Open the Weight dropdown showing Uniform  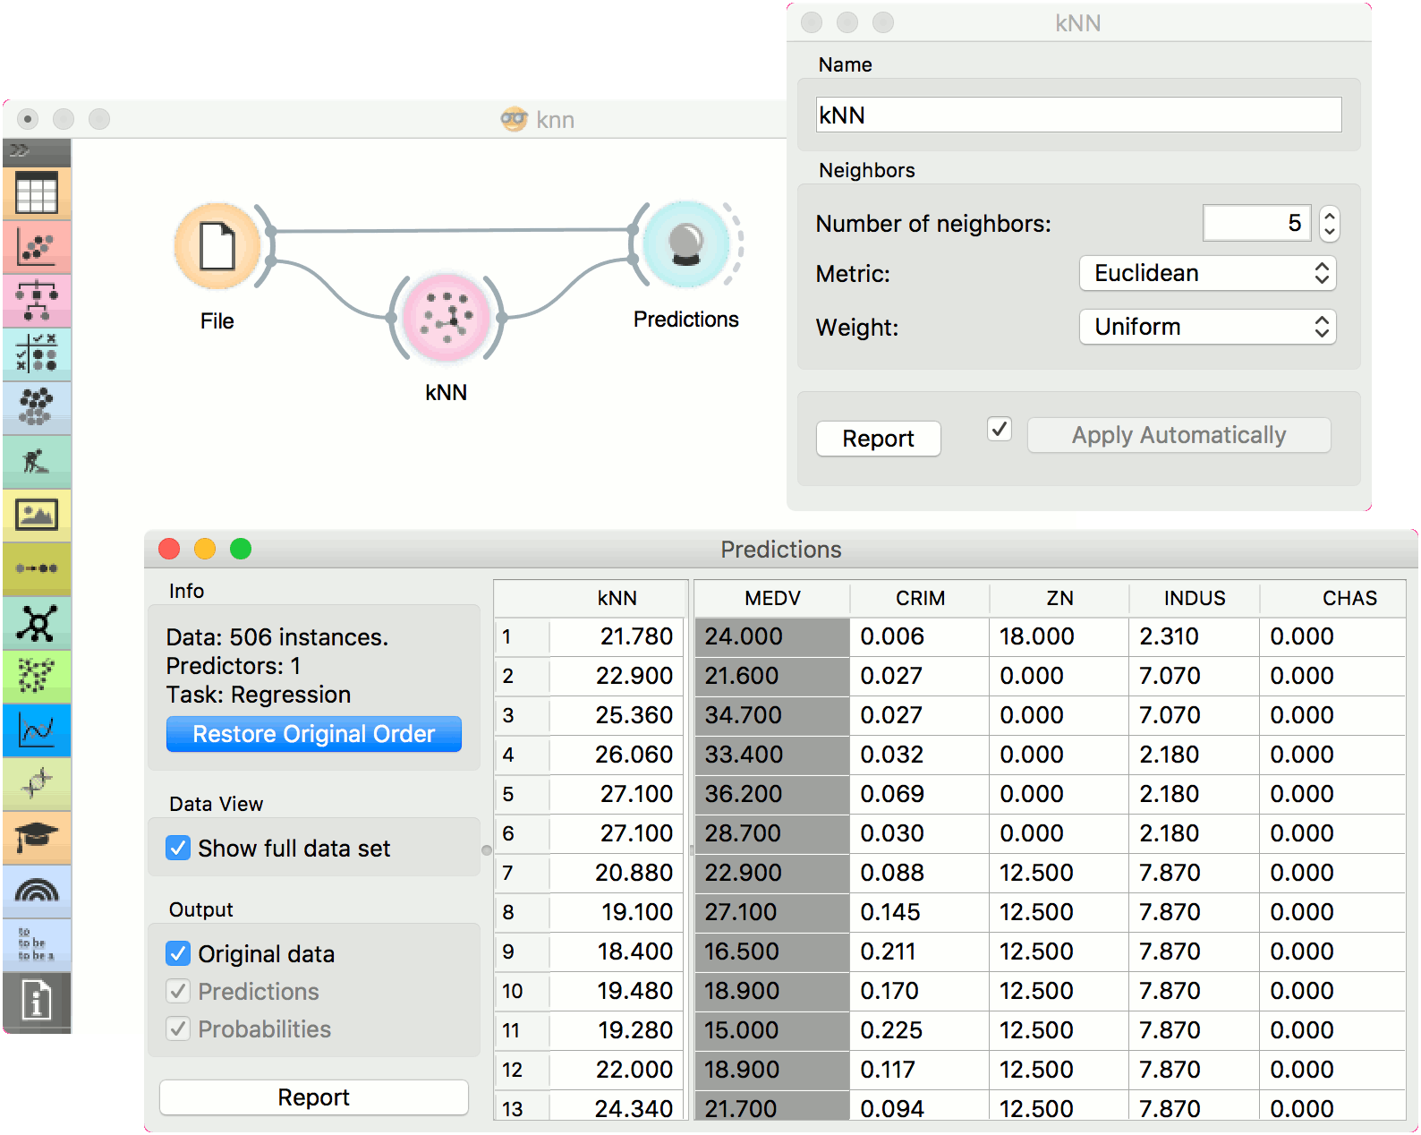tap(1207, 327)
